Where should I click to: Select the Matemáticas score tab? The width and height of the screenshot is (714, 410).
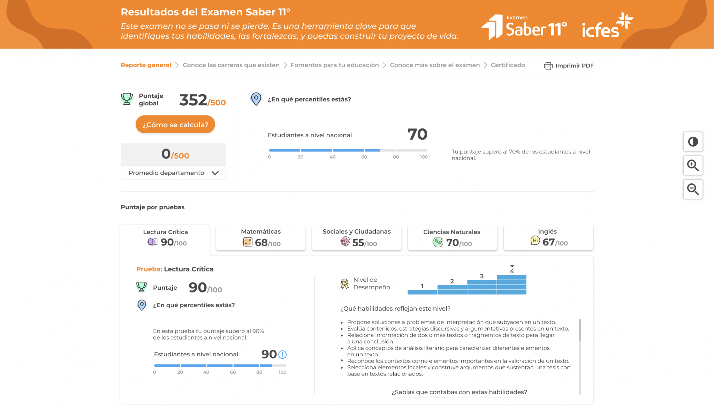261,238
